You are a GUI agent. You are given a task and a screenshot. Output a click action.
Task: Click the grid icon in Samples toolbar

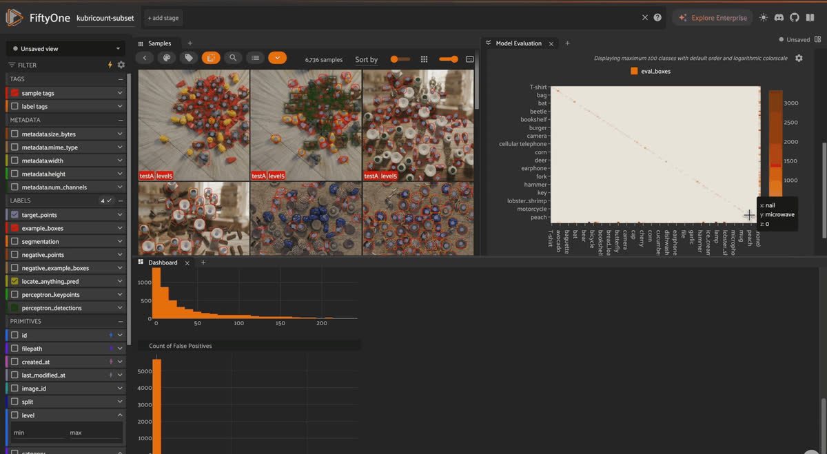425,59
